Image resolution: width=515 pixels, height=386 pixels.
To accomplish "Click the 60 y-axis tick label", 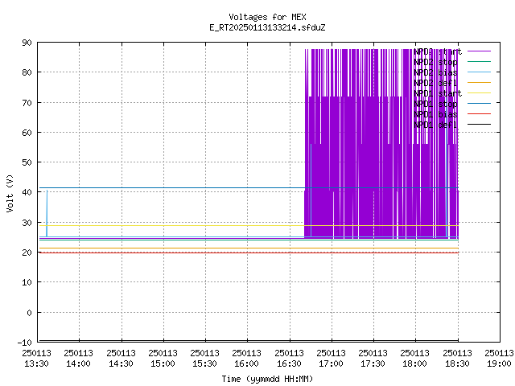I will pyautogui.click(x=27, y=133).
